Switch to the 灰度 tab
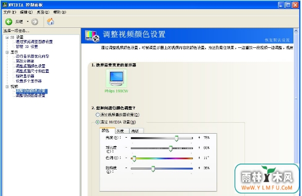302x196 pixels. 122,131
